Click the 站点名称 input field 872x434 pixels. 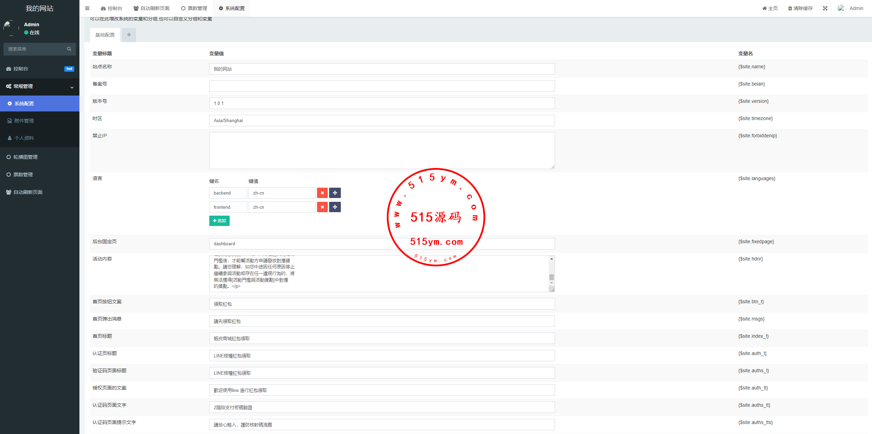[x=382, y=69]
